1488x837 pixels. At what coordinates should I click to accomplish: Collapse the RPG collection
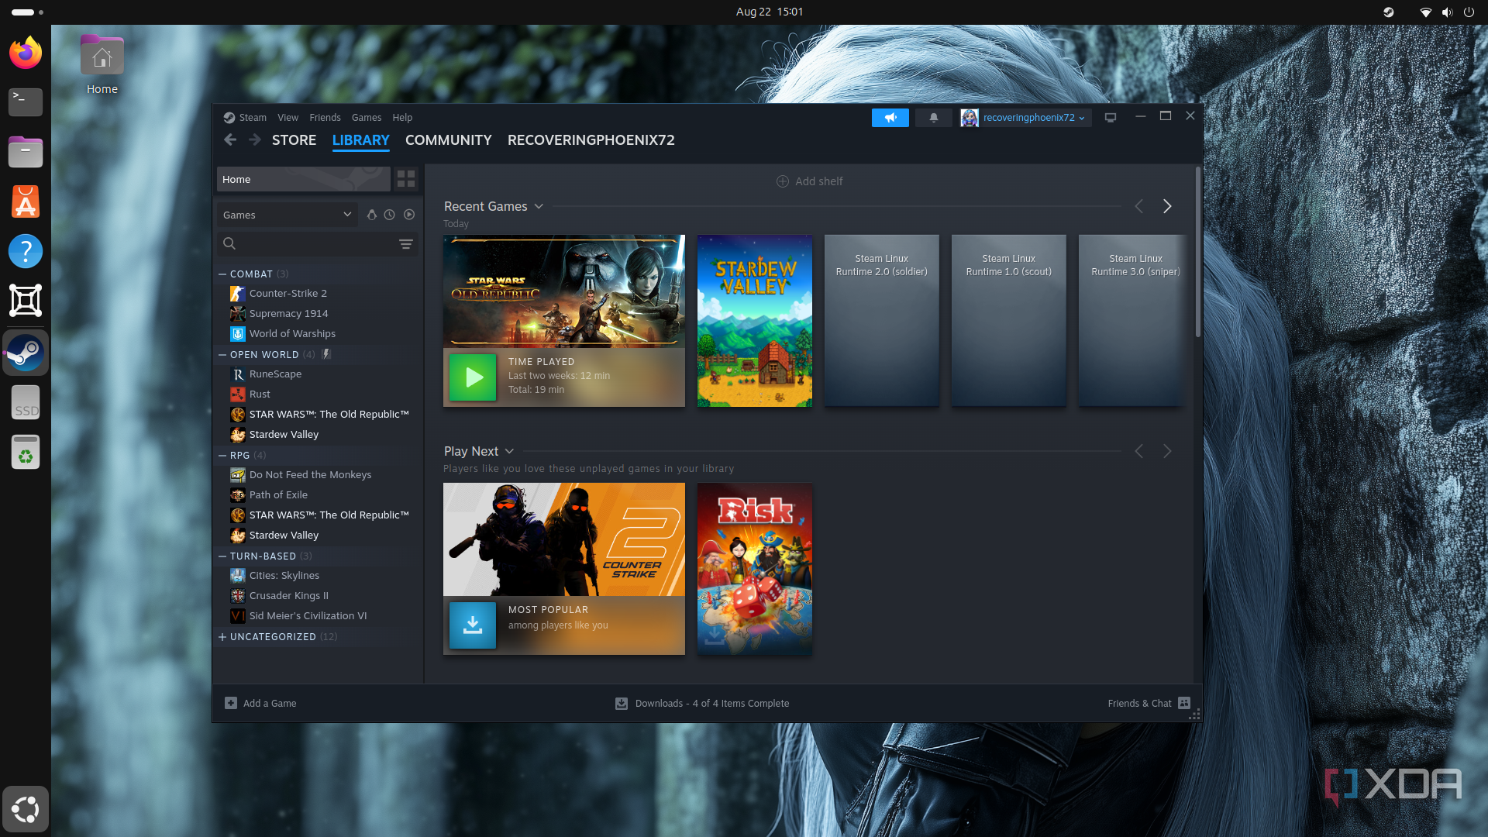(x=222, y=456)
